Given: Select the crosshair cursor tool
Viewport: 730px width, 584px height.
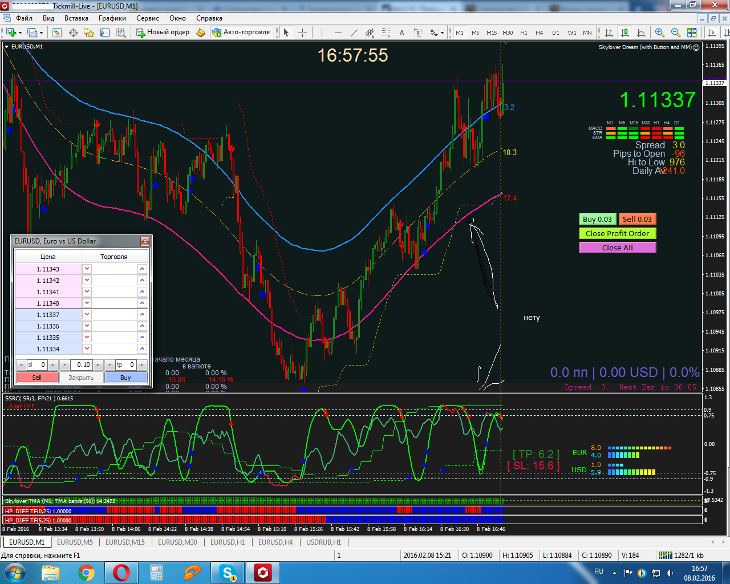Looking at the screenshot, I should 302,33.
